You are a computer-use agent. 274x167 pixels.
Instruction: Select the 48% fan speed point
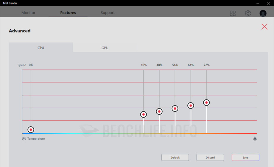(x=159, y=111)
